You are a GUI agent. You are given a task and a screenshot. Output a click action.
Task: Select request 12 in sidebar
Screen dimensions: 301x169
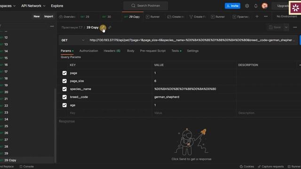[6, 38]
